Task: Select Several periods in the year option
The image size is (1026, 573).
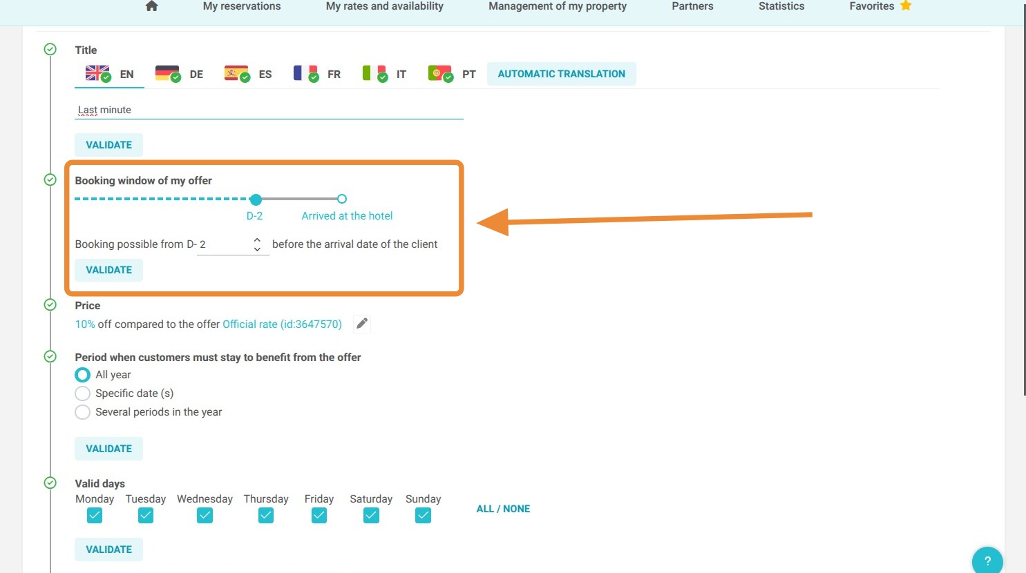Action: 82,411
